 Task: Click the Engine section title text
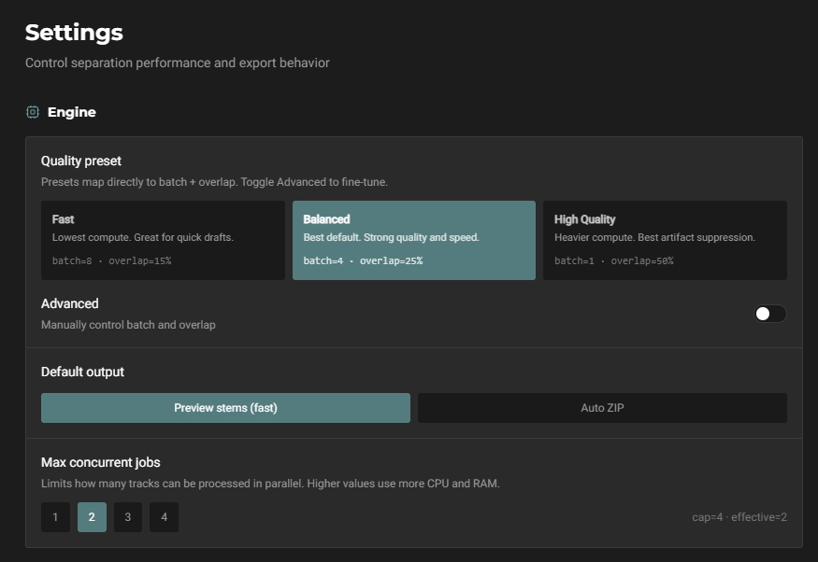coord(72,112)
